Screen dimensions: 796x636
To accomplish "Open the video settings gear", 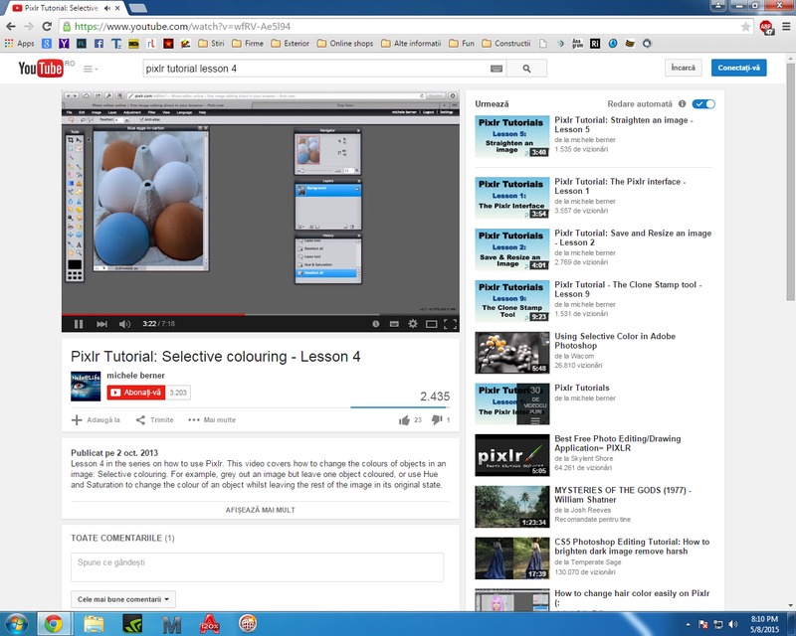I will [x=413, y=324].
